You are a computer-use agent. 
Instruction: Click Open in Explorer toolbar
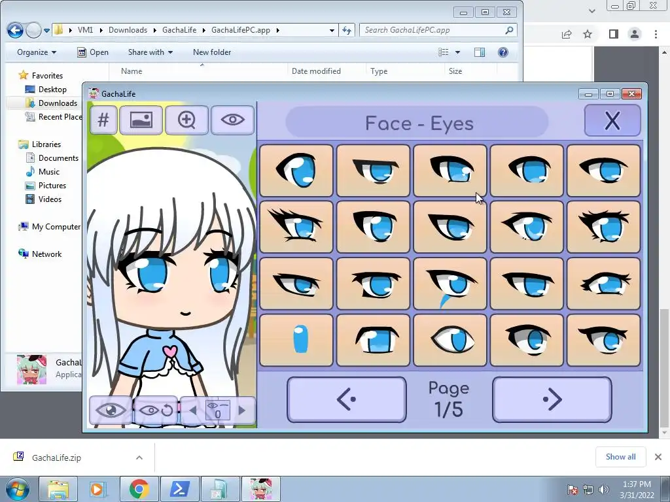point(93,52)
